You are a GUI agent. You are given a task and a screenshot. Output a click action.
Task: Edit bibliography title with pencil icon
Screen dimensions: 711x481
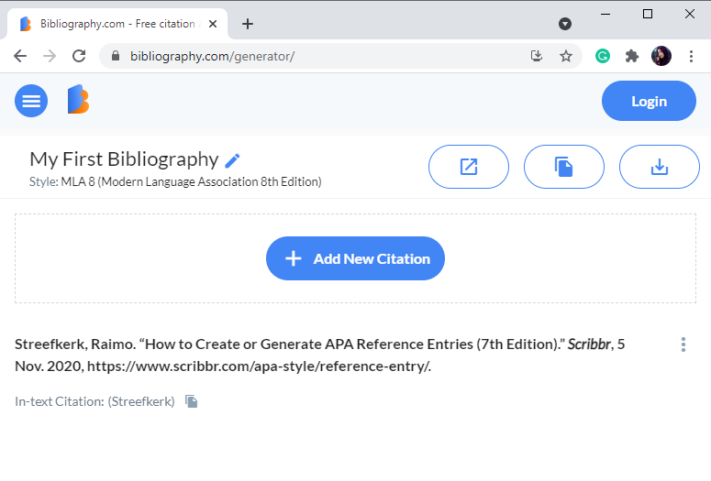click(x=233, y=160)
